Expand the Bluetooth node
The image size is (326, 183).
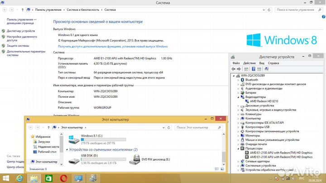tap(238, 80)
